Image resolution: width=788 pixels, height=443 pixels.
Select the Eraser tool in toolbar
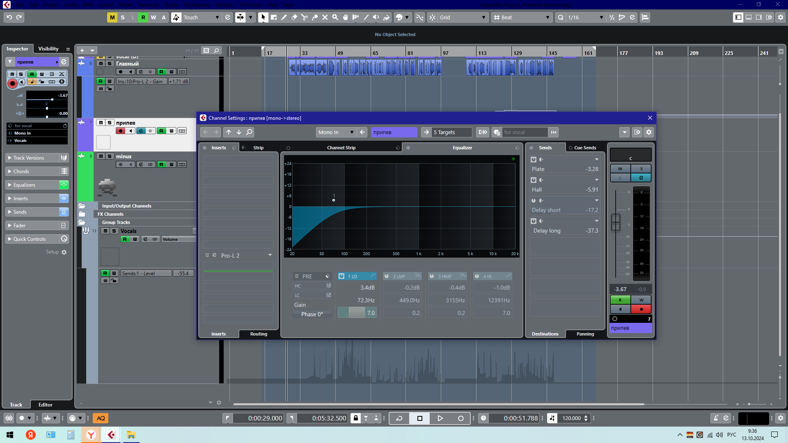pos(294,17)
